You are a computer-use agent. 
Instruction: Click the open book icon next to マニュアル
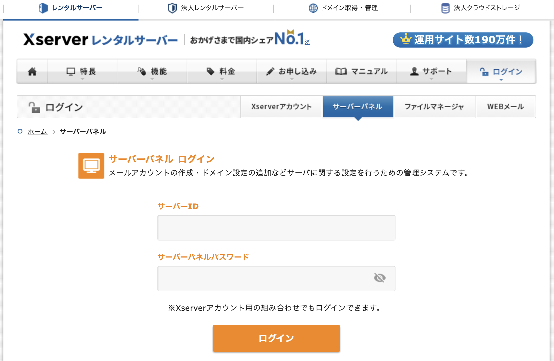341,71
